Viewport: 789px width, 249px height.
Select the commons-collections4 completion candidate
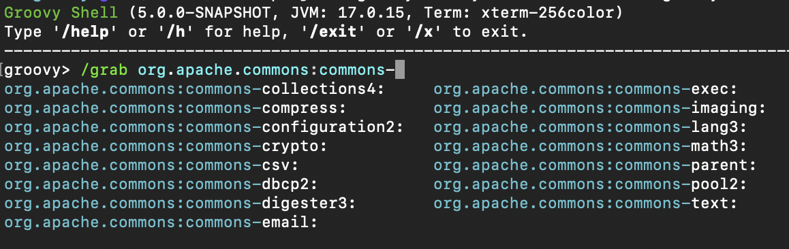[194, 89]
